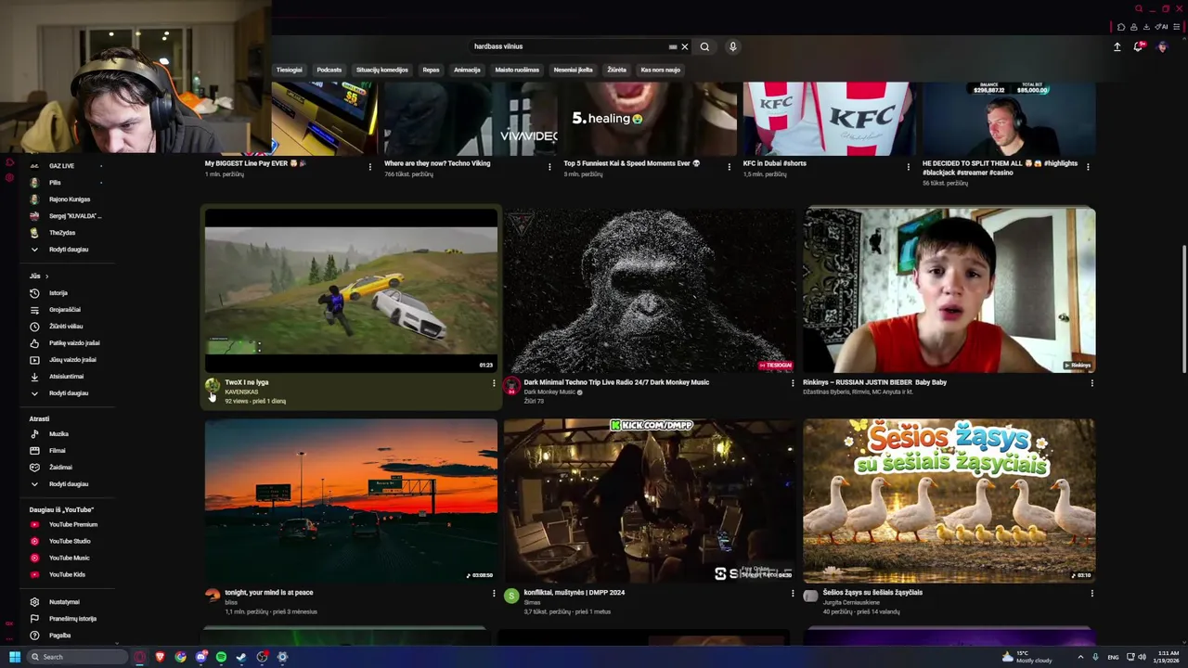Open Grojaraščiai playlists in sidebar
The width and height of the screenshot is (1188, 668).
coord(64,310)
